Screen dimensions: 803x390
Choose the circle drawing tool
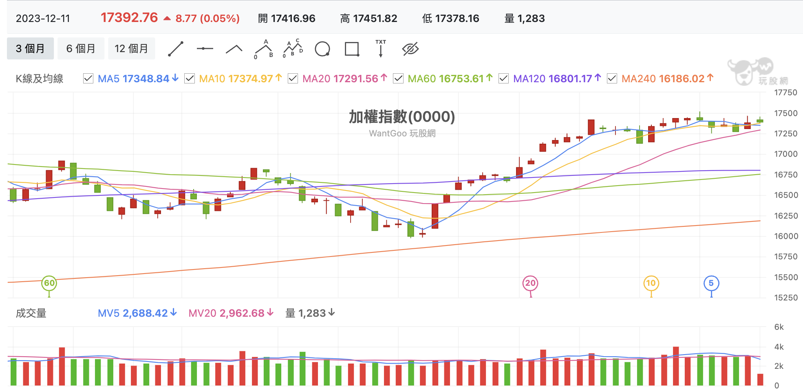click(x=322, y=49)
